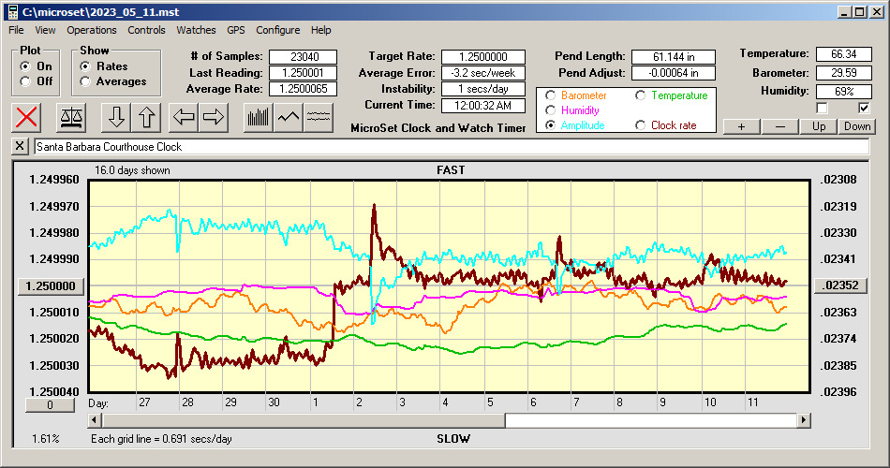The height and width of the screenshot is (468, 890).
Task: Click the Temperature reading field 66.34
Action: point(843,54)
